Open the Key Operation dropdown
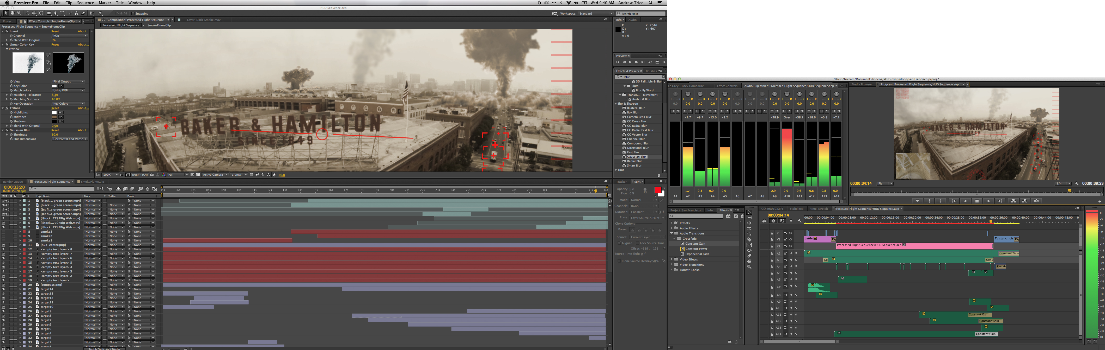 pos(69,104)
